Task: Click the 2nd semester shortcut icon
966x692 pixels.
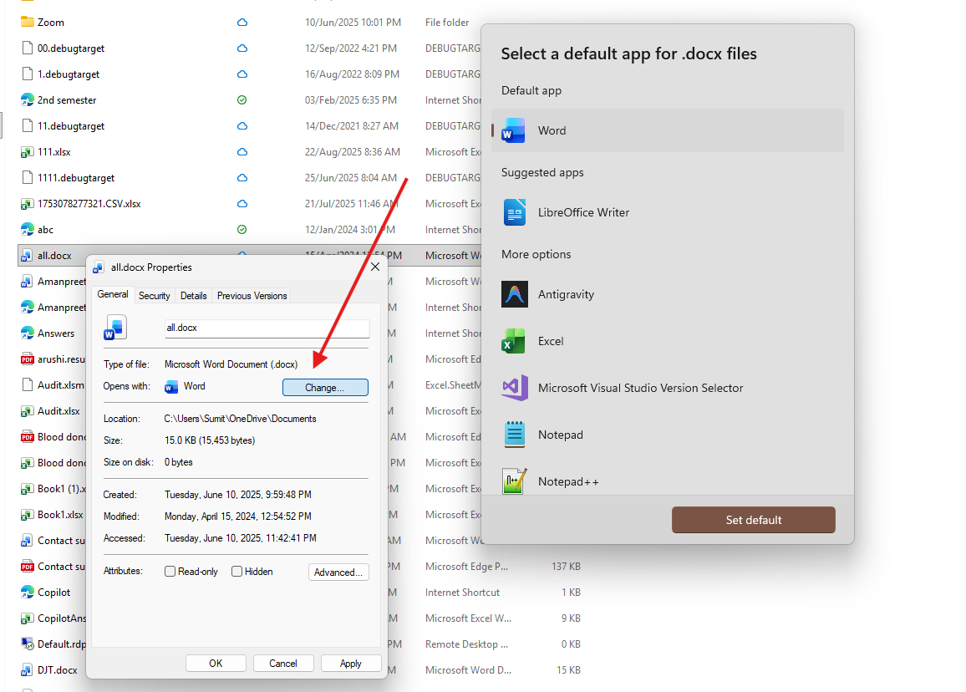Action: pyautogui.click(x=27, y=99)
